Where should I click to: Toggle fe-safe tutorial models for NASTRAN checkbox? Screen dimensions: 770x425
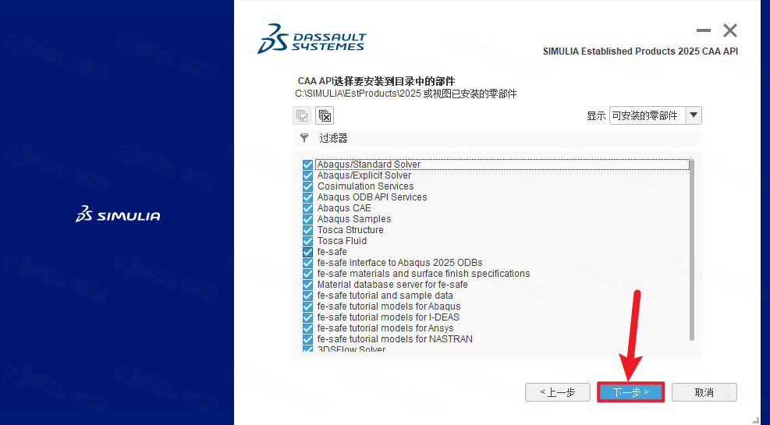coord(308,339)
